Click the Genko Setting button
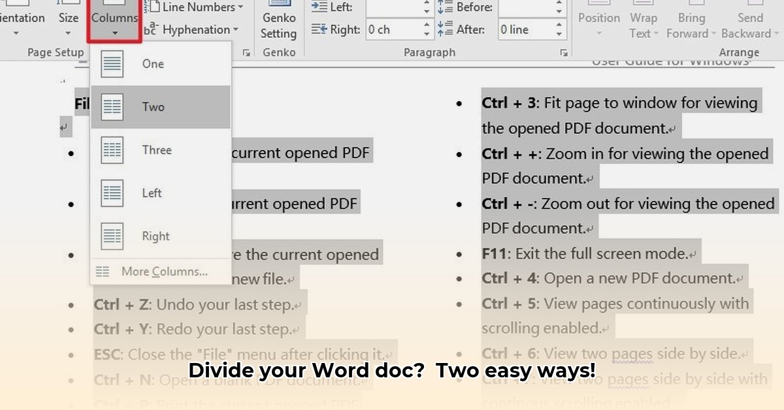Image resolution: width=784 pixels, height=410 pixels. click(279, 22)
